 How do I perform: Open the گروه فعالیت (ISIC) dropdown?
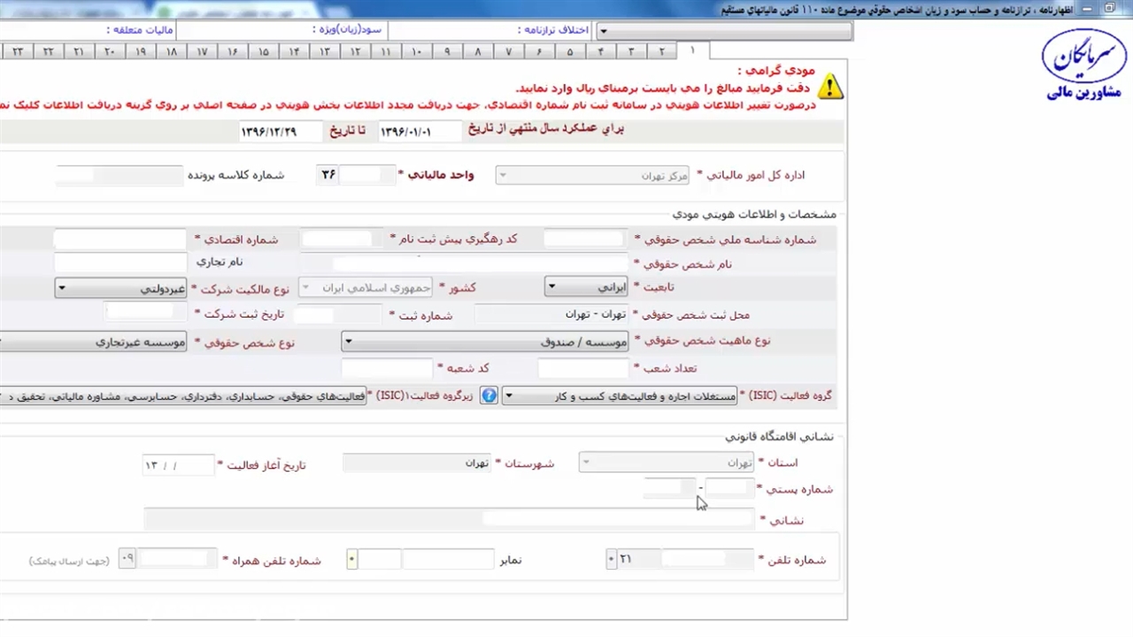(509, 396)
